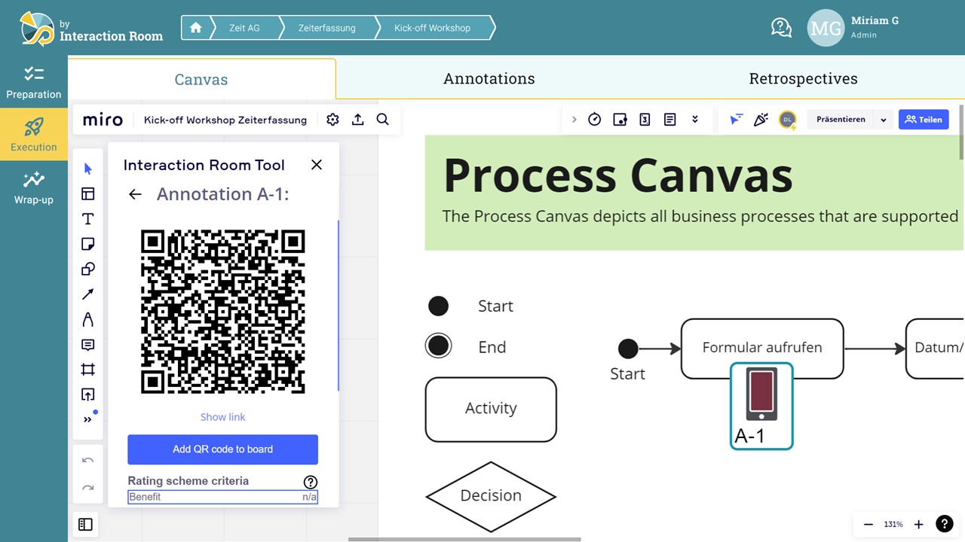Open the voting tool icon
Screen dimensions: 965x542
(x=620, y=120)
